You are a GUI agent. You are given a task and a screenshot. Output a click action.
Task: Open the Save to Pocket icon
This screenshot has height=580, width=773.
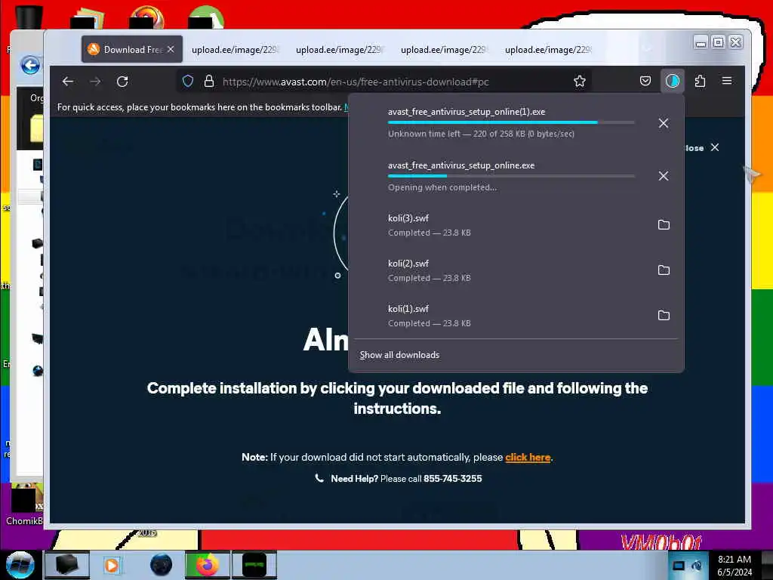(645, 81)
